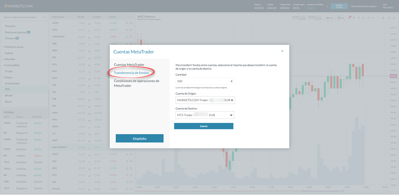Select the chart pencil drawing tool
Image resolution: width=399 pixels, height=195 pixels.
point(373,18)
